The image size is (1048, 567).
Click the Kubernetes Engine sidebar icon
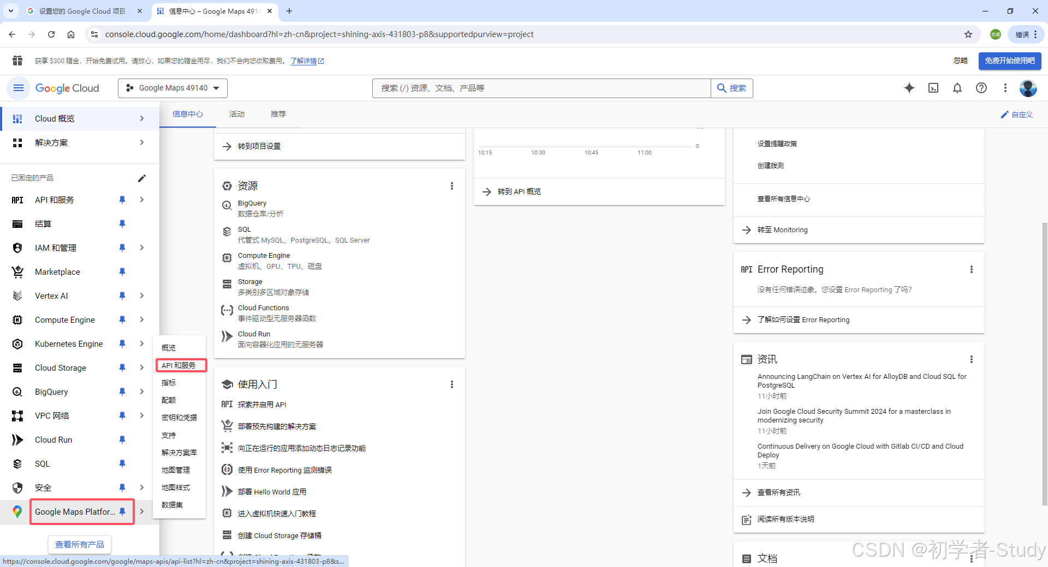coord(17,344)
